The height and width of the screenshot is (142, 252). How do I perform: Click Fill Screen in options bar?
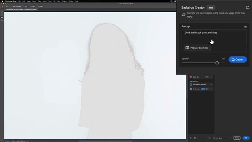[40, 6]
